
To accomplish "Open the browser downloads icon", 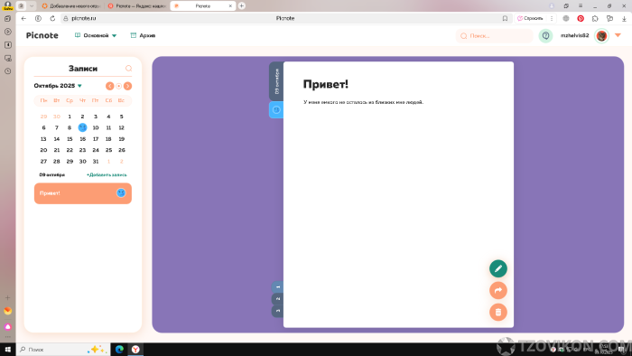I will coord(624,18).
